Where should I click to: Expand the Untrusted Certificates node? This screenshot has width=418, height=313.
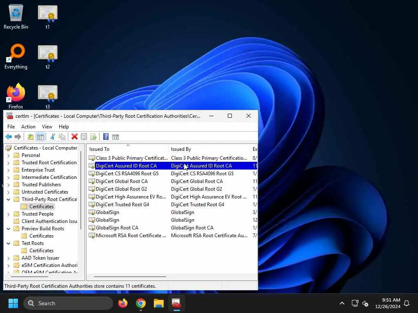(8, 192)
